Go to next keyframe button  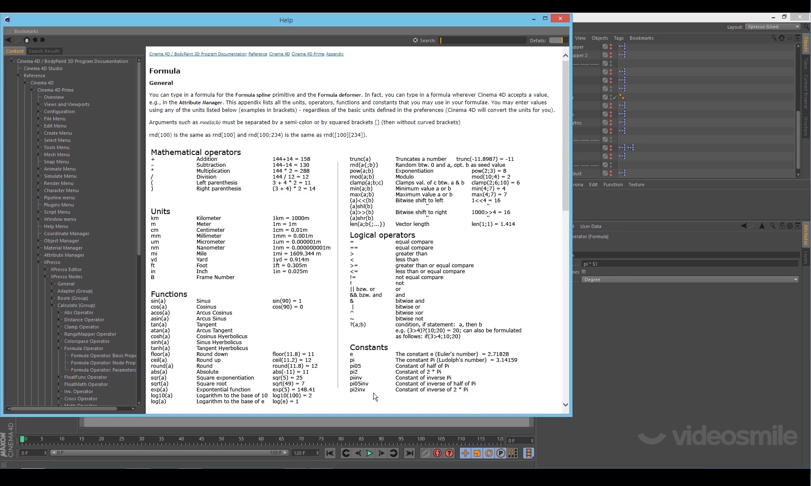[393, 453]
